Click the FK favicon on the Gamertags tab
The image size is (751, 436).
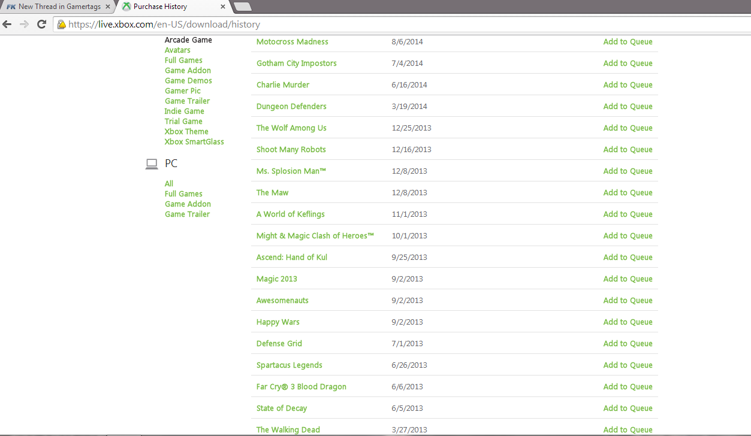tap(11, 7)
